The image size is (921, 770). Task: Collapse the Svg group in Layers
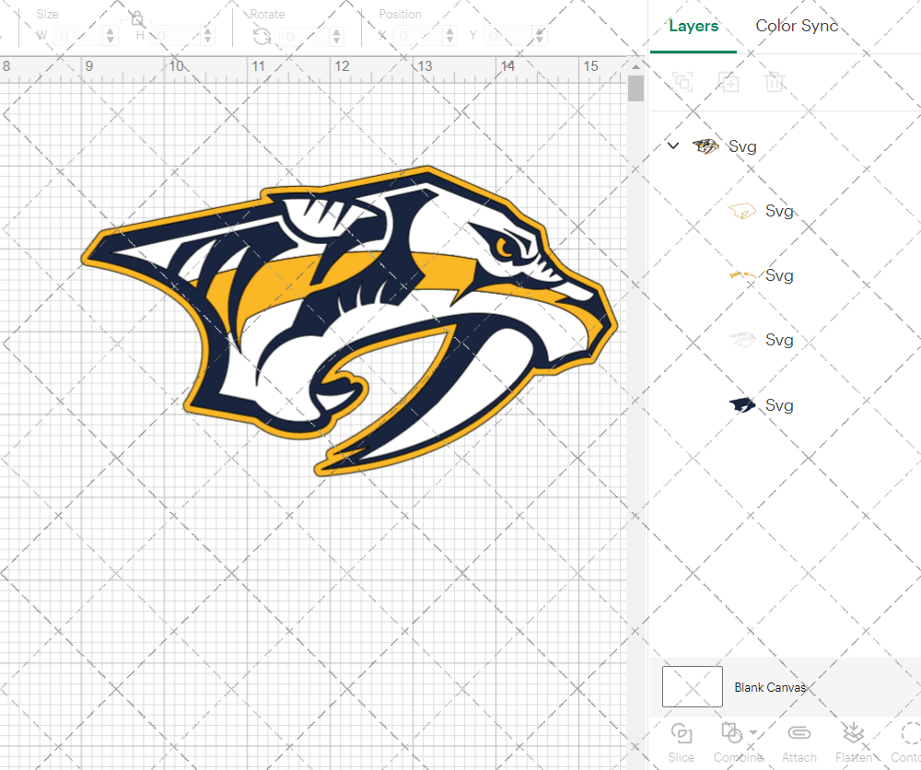[673, 146]
